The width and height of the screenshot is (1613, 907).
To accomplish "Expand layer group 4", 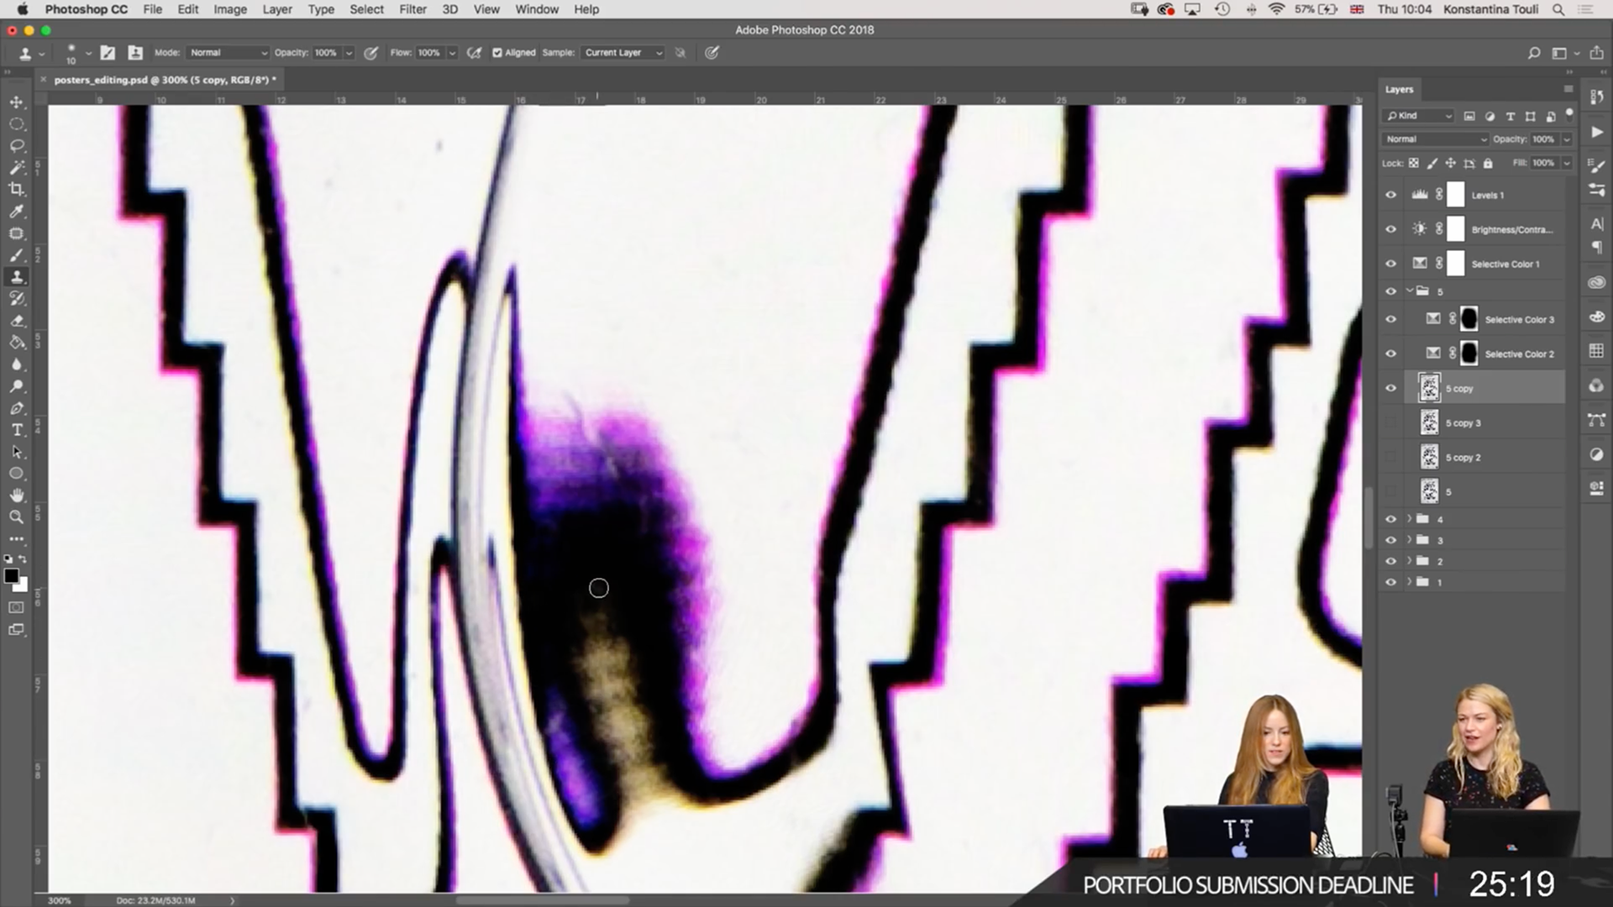I will (1409, 519).
